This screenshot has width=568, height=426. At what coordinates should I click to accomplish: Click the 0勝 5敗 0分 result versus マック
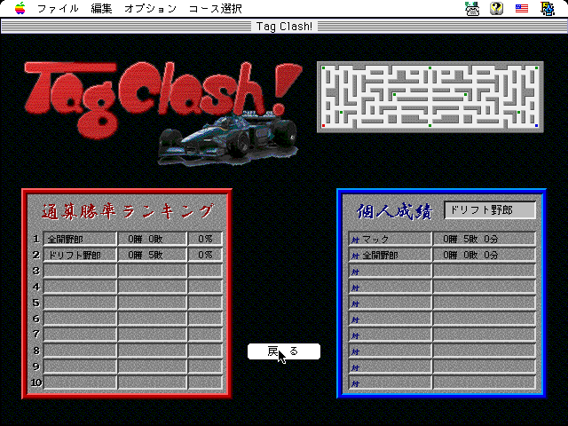(x=485, y=239)
